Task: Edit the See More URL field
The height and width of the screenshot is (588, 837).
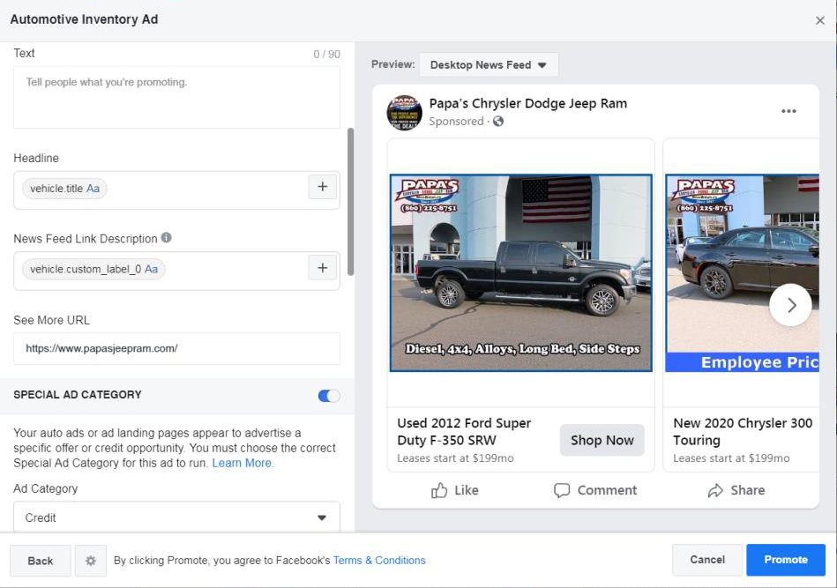Action: pos(176,348)
